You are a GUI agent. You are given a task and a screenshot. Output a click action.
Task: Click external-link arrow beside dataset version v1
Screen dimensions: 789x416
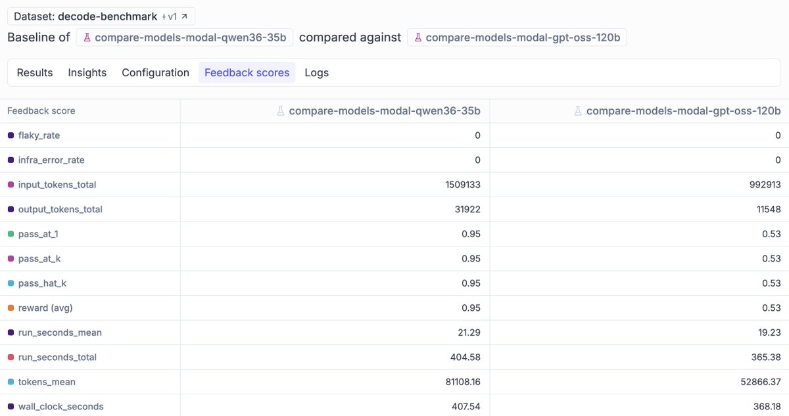(x=183, y=16)
